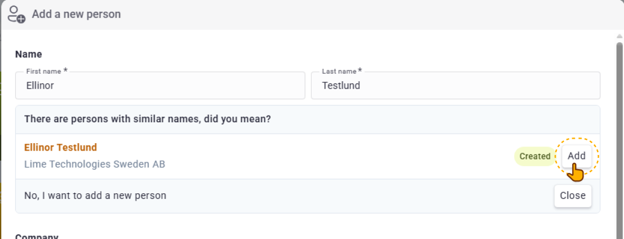Close the similar names suggestion
The height and width of the screenshot is (239, 624).
coord(573,196)
